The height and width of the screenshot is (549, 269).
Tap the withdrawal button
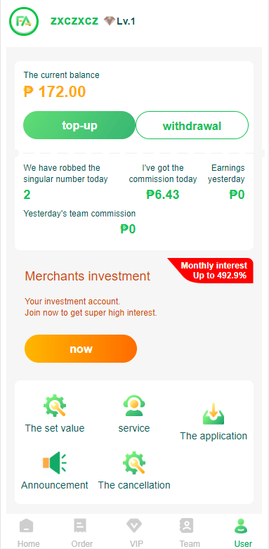tap(192, 125)
